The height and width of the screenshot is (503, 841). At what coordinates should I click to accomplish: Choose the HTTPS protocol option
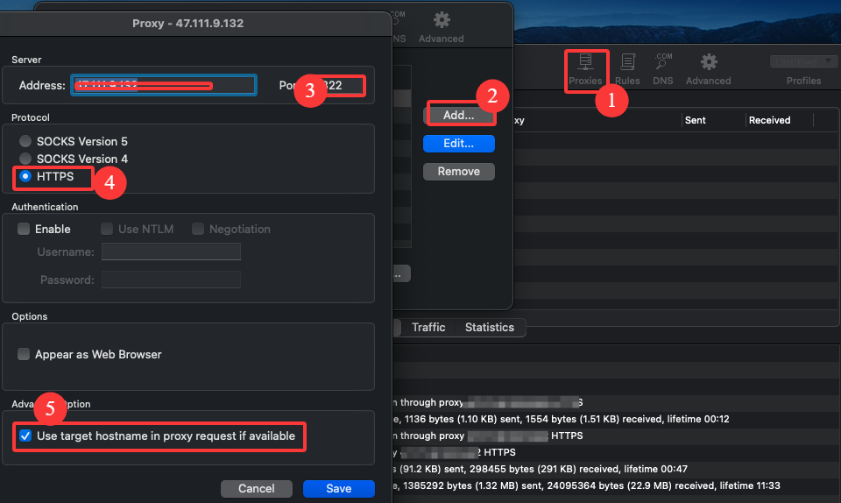coord(27,176)
